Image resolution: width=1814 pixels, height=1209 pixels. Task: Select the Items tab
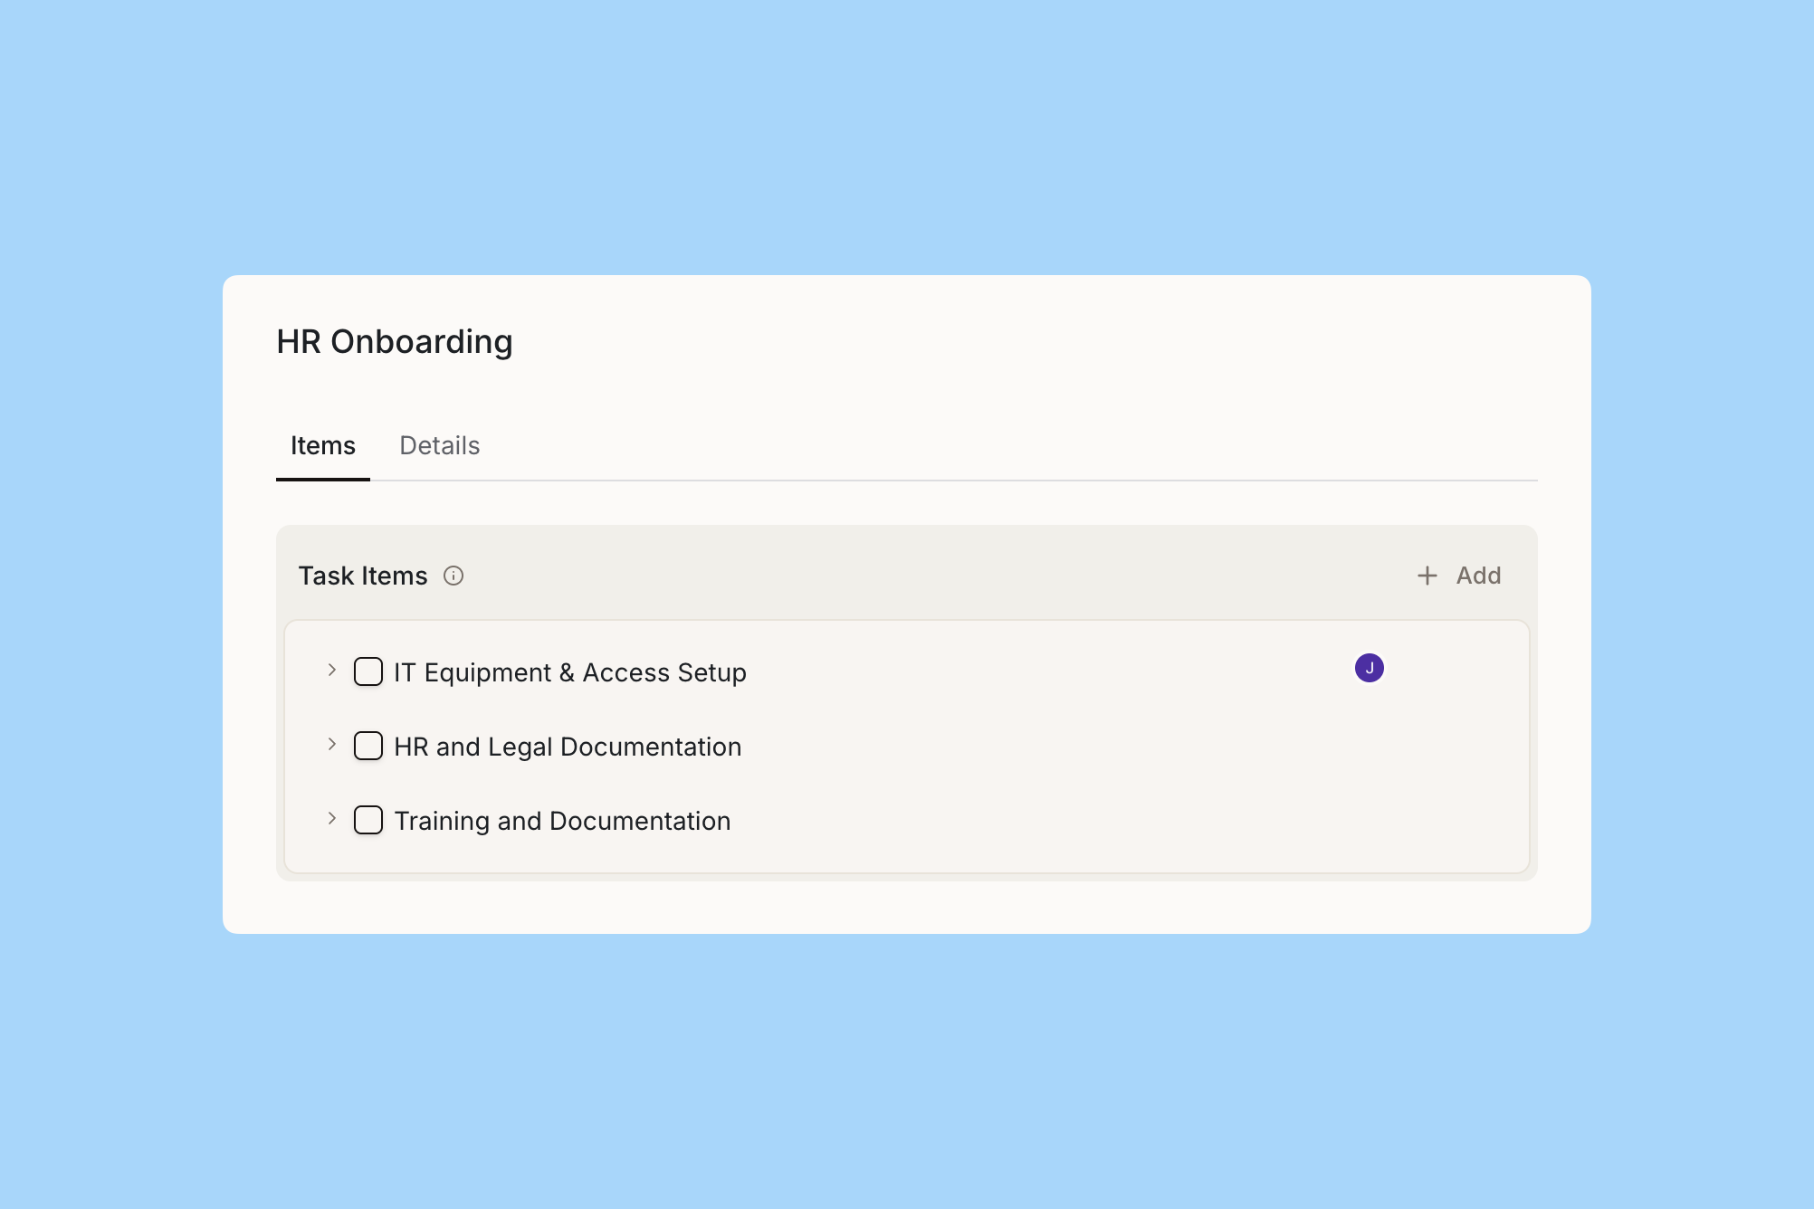[322, 446]
